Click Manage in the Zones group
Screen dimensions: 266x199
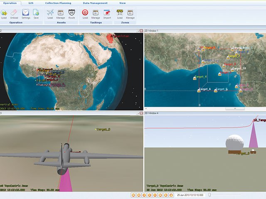(130, 13)
